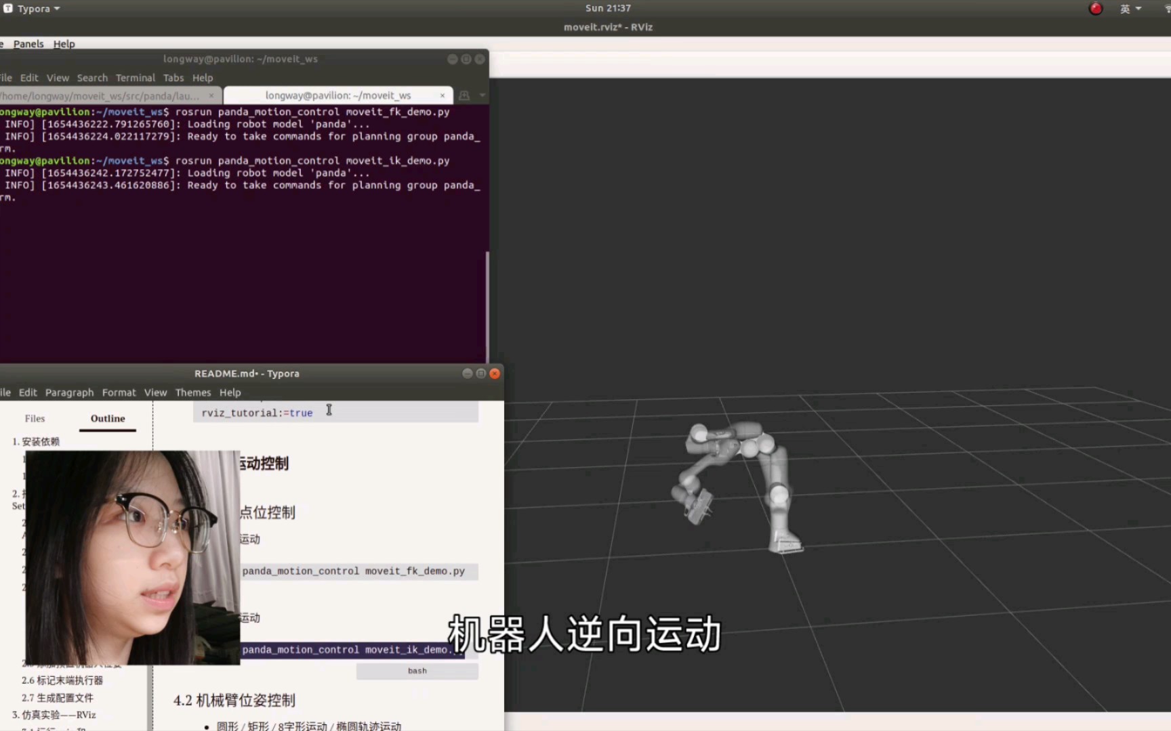Open the Tabs menu in terminal window
Screen dimensions: 1171x731
[173, 78]
